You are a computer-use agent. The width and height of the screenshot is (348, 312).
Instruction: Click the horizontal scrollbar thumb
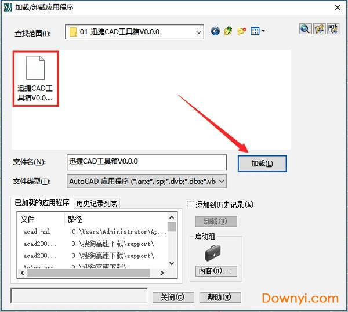(89, 273)
